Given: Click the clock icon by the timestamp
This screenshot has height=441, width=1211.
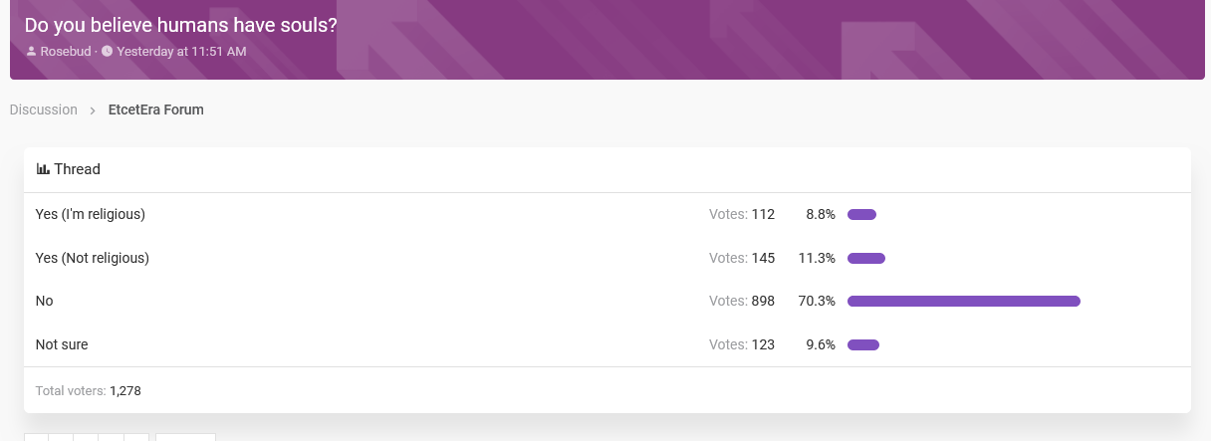Looking at the screenshot, I should (108, 51).
